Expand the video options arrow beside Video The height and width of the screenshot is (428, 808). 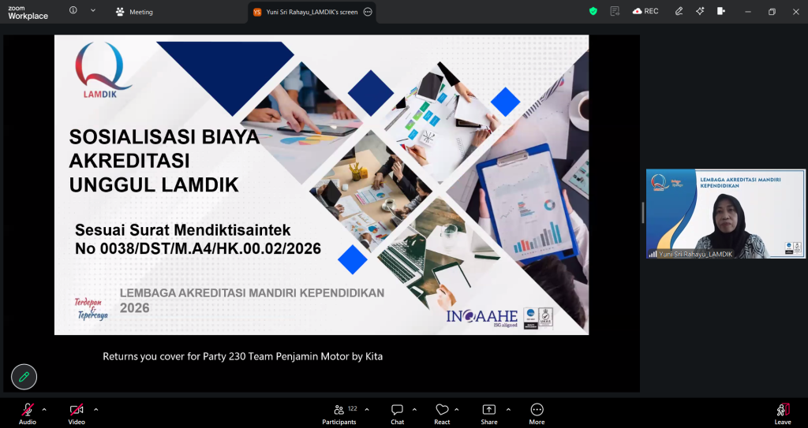point(95,409)
